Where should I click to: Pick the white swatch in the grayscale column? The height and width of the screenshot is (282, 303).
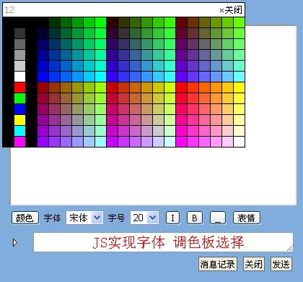[x=19, y=77]
